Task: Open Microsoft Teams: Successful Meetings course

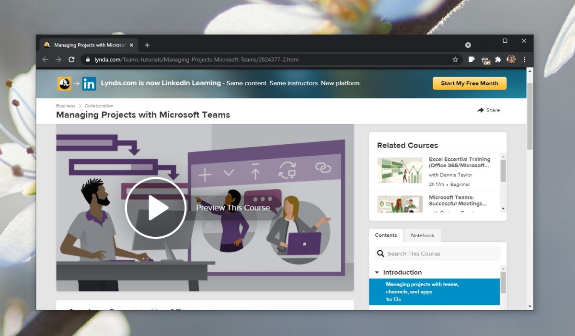Action: point(458,200)
